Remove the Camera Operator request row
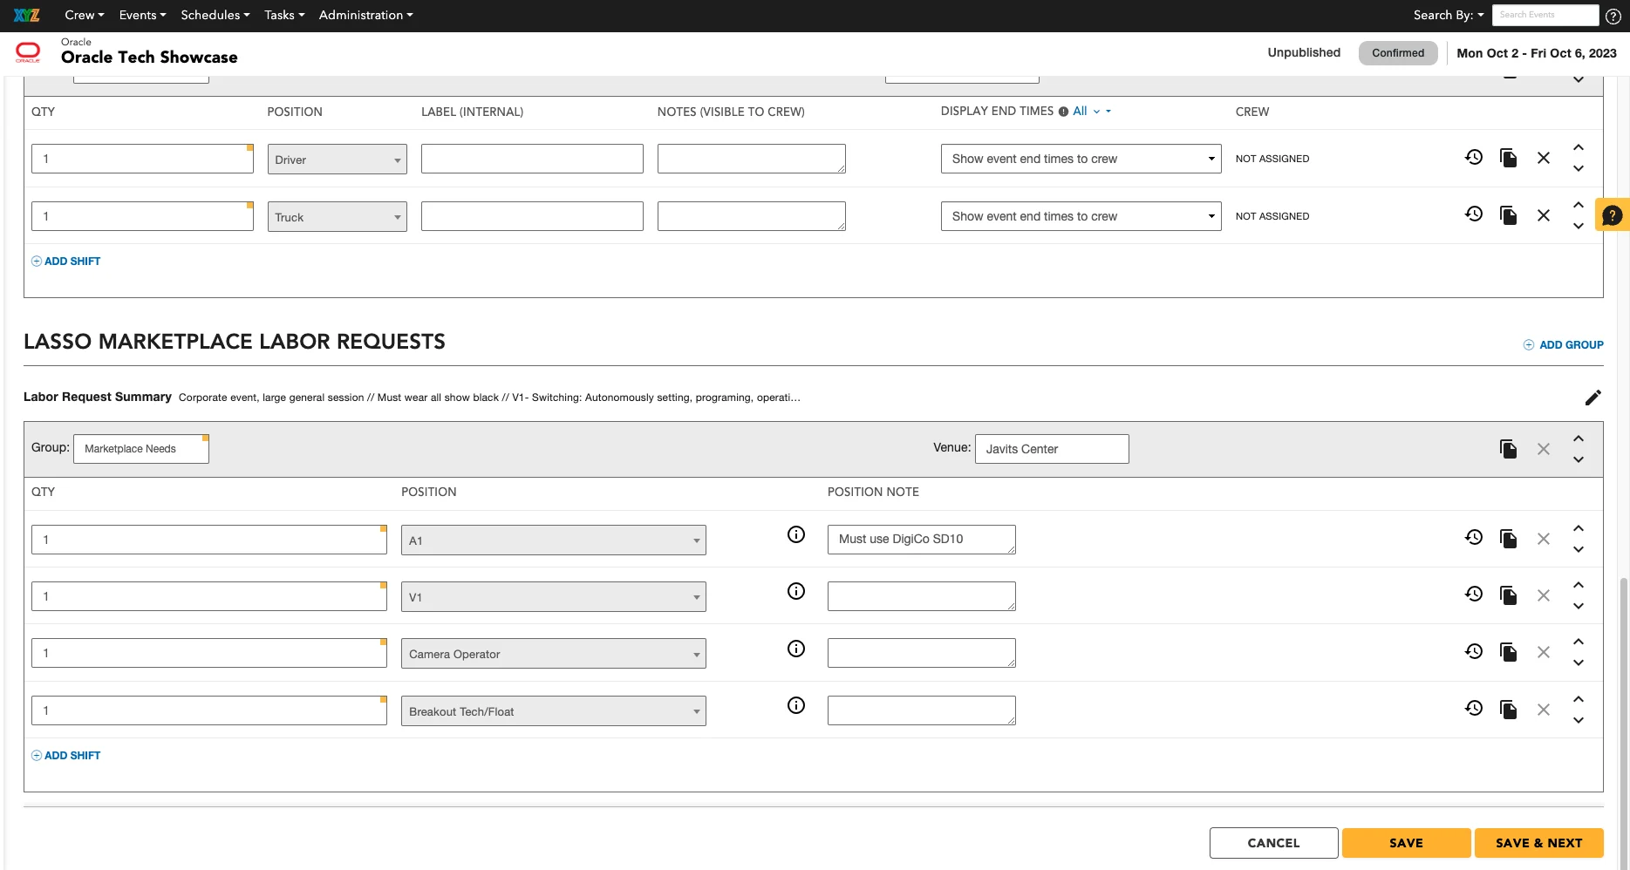This screenshot has width=1630, height=870. click(1544, 652)
